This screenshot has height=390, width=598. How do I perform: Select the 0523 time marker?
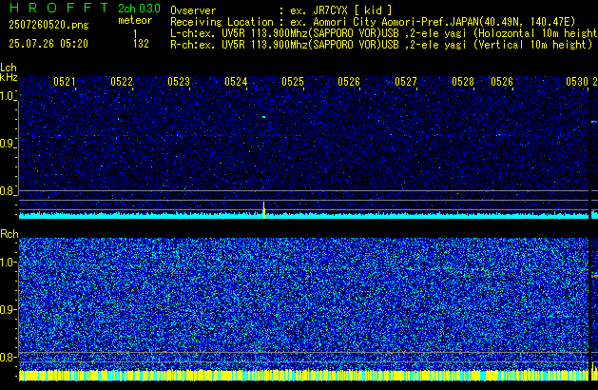(x=179, y=82)
